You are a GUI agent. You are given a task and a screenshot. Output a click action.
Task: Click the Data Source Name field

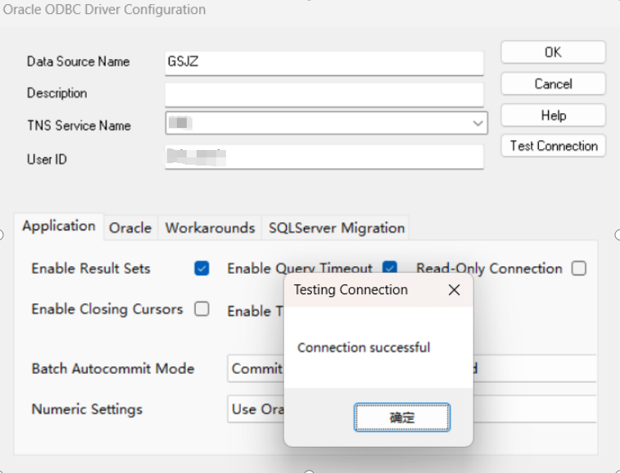(324, 62)
